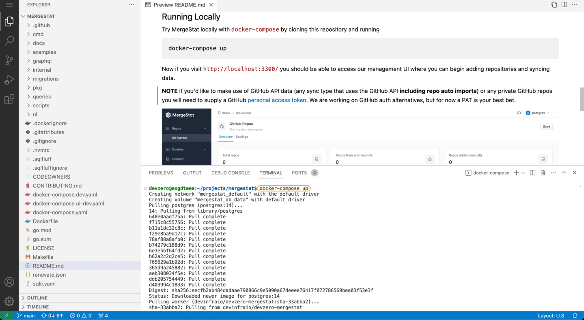The height and width of the screenshot is (320, 584).
Task: Open the Accounts icon
Action: click(9, 282)
